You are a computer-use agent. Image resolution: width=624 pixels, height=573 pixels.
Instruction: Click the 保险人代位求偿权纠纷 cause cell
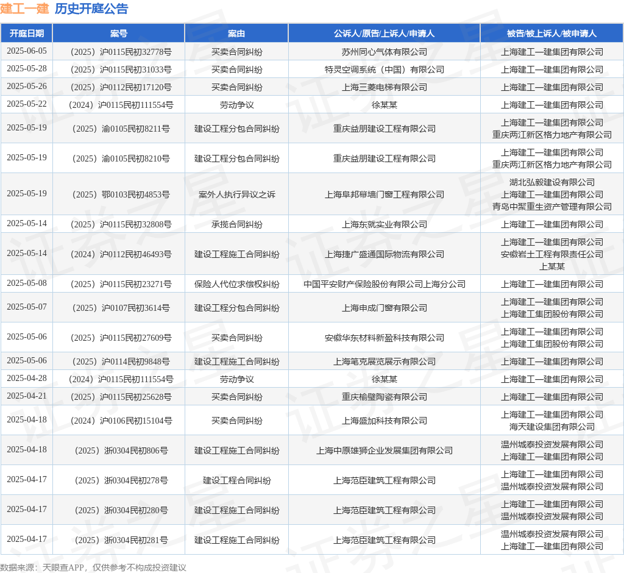tap(237, 284)
